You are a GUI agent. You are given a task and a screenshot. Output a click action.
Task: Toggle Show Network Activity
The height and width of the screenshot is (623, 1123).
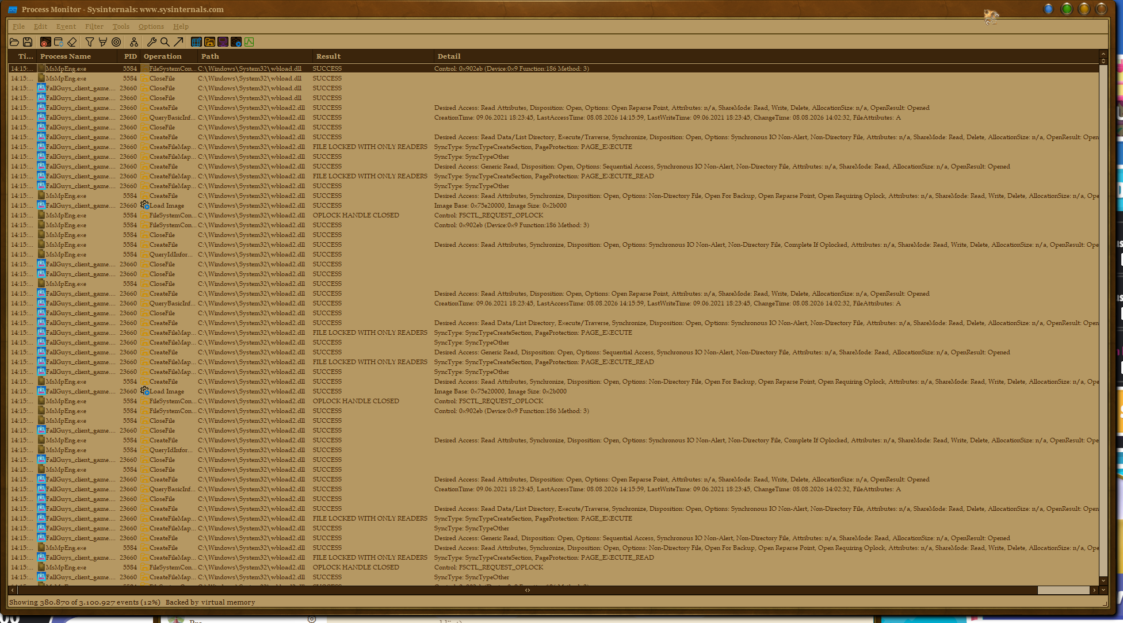223,42
